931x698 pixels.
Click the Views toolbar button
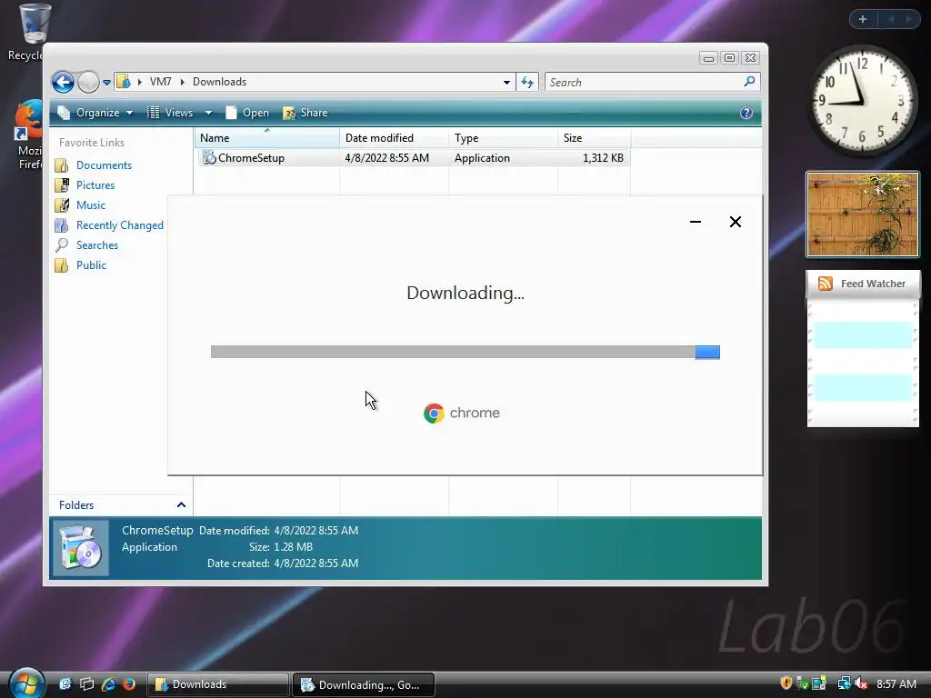tap(170, 113)
